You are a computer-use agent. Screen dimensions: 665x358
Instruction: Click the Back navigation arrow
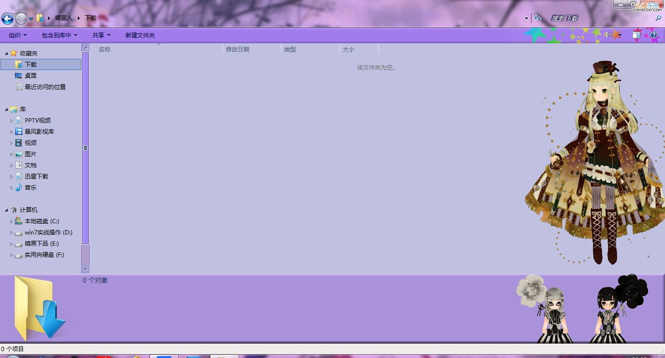tap(7, 18)
